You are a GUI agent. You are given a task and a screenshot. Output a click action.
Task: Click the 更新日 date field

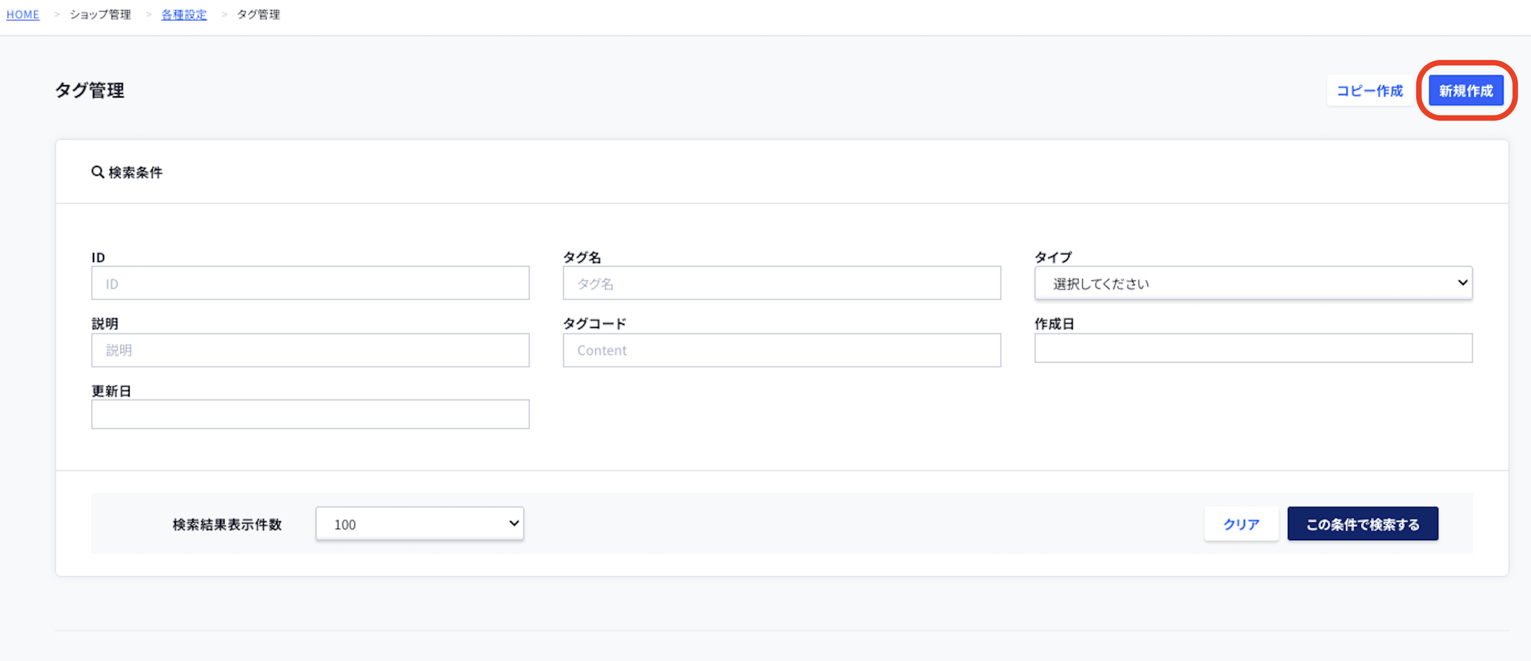coord(310,414)
